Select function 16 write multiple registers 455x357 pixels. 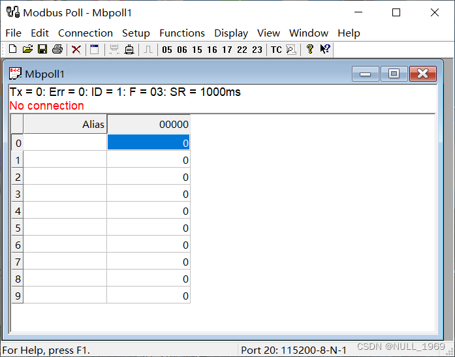212,50
